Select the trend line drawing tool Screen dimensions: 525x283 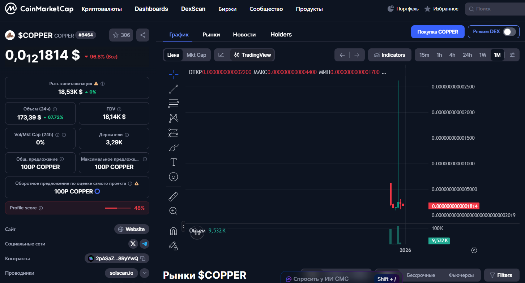[x=174, y=89]
